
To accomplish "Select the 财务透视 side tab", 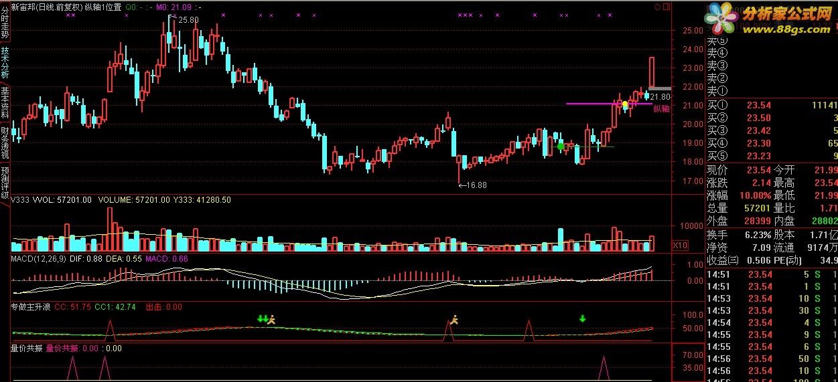I will tap(5, 142).
